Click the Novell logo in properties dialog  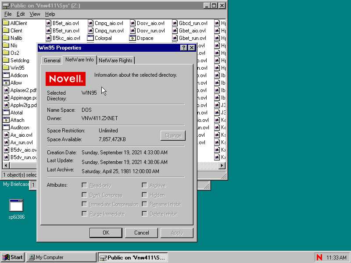(65, 79)
